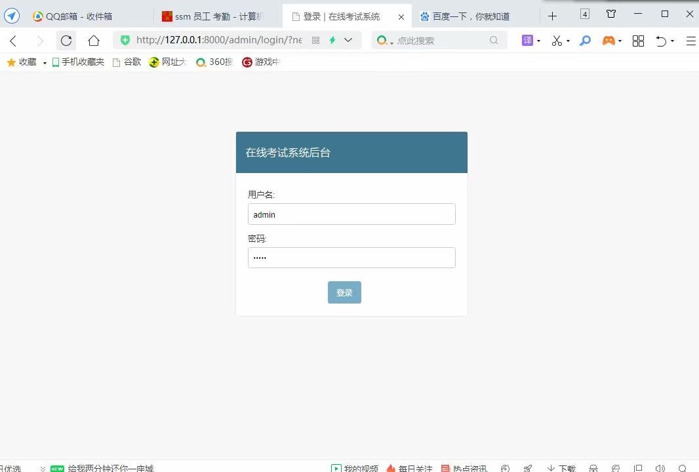The width and height of the screenshot is (699, 472).
Task: Open the hamburger main menu
Action: (x=691, y=41)
